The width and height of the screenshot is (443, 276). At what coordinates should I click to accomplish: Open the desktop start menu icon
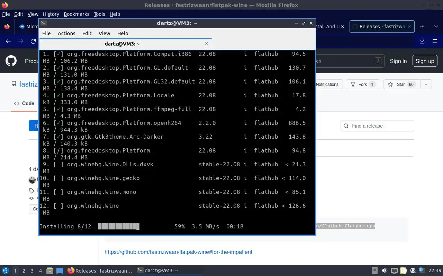tap(5, 270)
